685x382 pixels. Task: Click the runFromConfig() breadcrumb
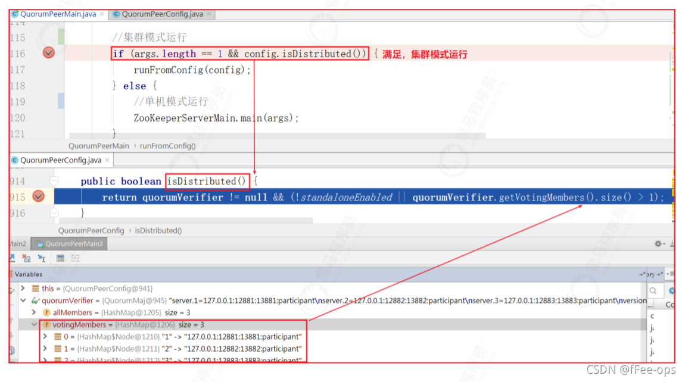(x=168, y=146)
